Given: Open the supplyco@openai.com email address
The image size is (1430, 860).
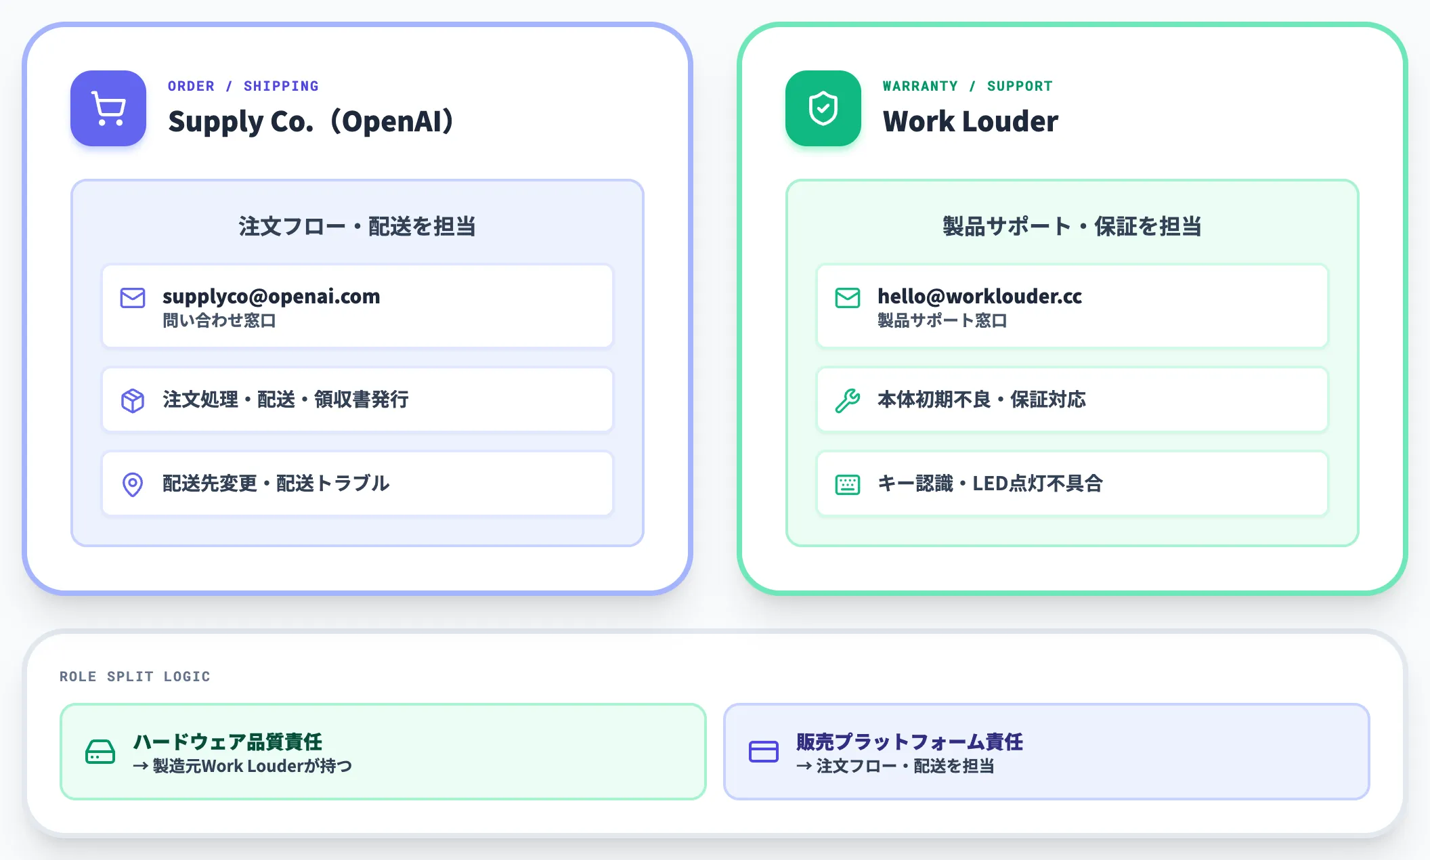Looking at the screenshot, I should pos(272,296).
